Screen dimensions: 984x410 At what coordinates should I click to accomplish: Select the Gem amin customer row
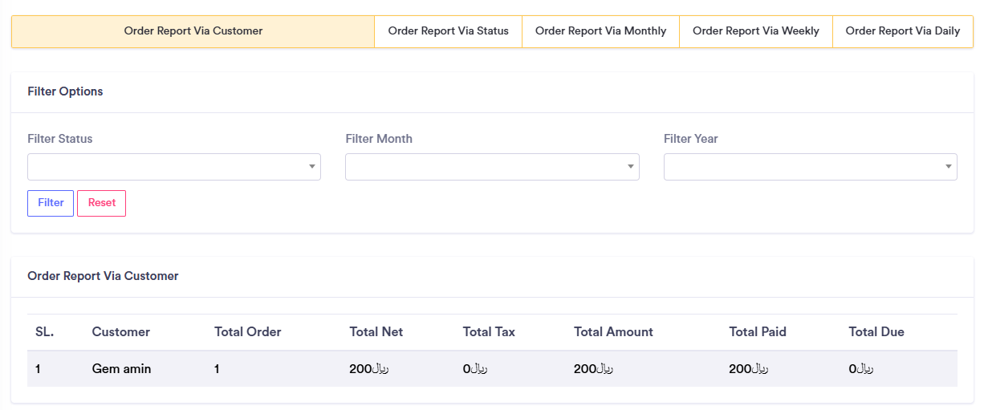click(x=121, y=369)
